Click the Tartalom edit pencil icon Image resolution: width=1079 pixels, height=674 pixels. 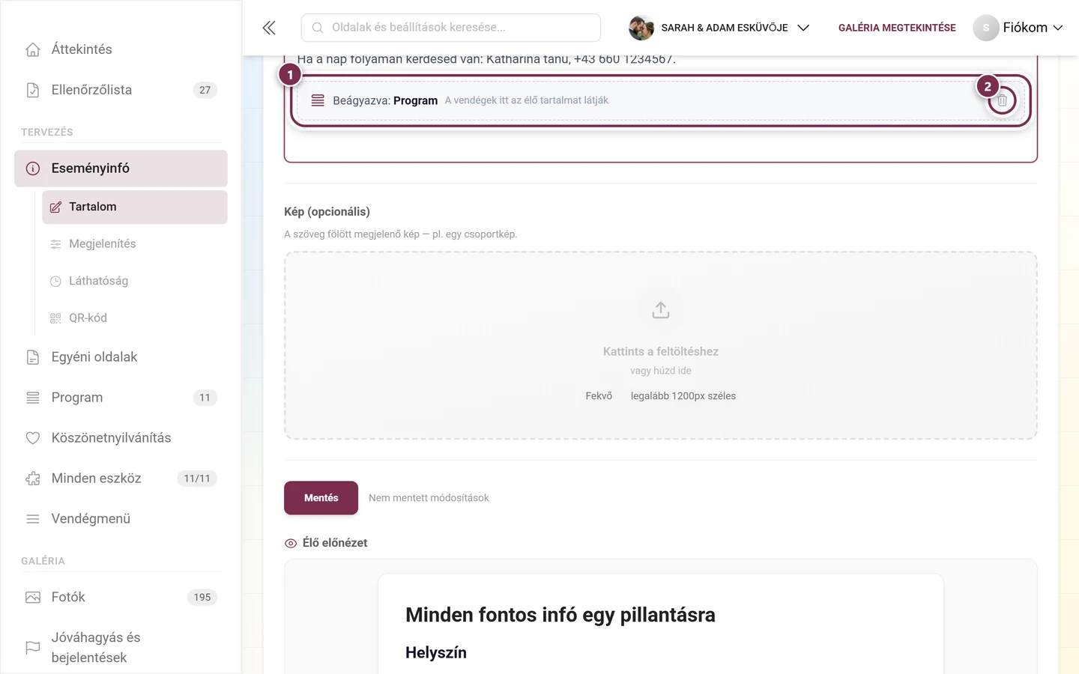point(55,207)
